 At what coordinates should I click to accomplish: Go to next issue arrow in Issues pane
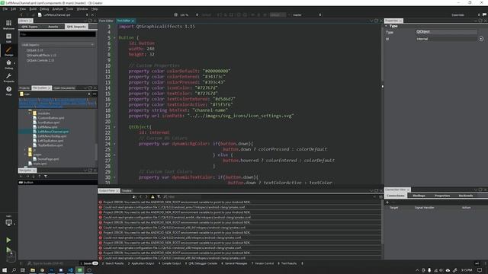[x=146, y=196]
